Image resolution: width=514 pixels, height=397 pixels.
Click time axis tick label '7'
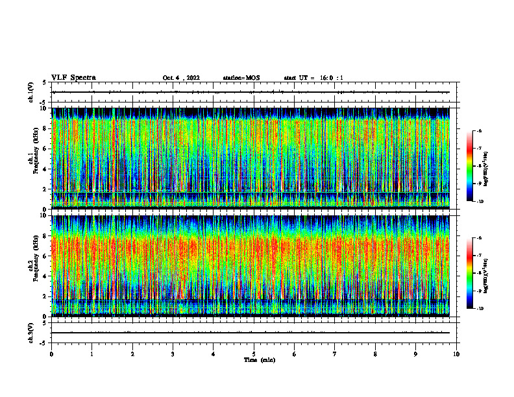click(x=335, y=354)
